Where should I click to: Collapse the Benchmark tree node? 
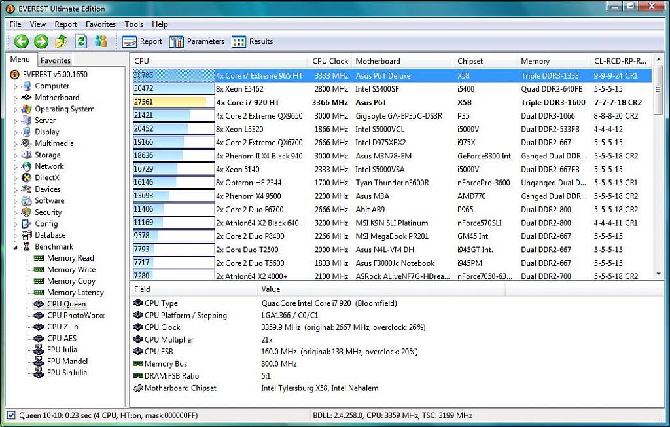tap(16, 247)
